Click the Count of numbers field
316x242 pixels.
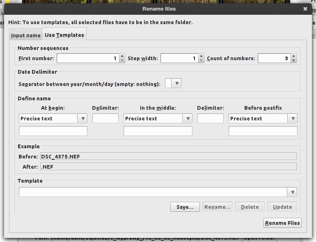tap(274, 58)
